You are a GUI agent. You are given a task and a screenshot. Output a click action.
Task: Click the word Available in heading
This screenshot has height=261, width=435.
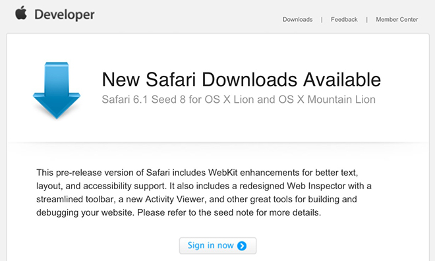pyautogui.click(x=342, y=80)
